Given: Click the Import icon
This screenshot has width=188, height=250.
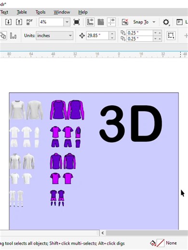Looking at the screenshot, I should tap(8, 22).
